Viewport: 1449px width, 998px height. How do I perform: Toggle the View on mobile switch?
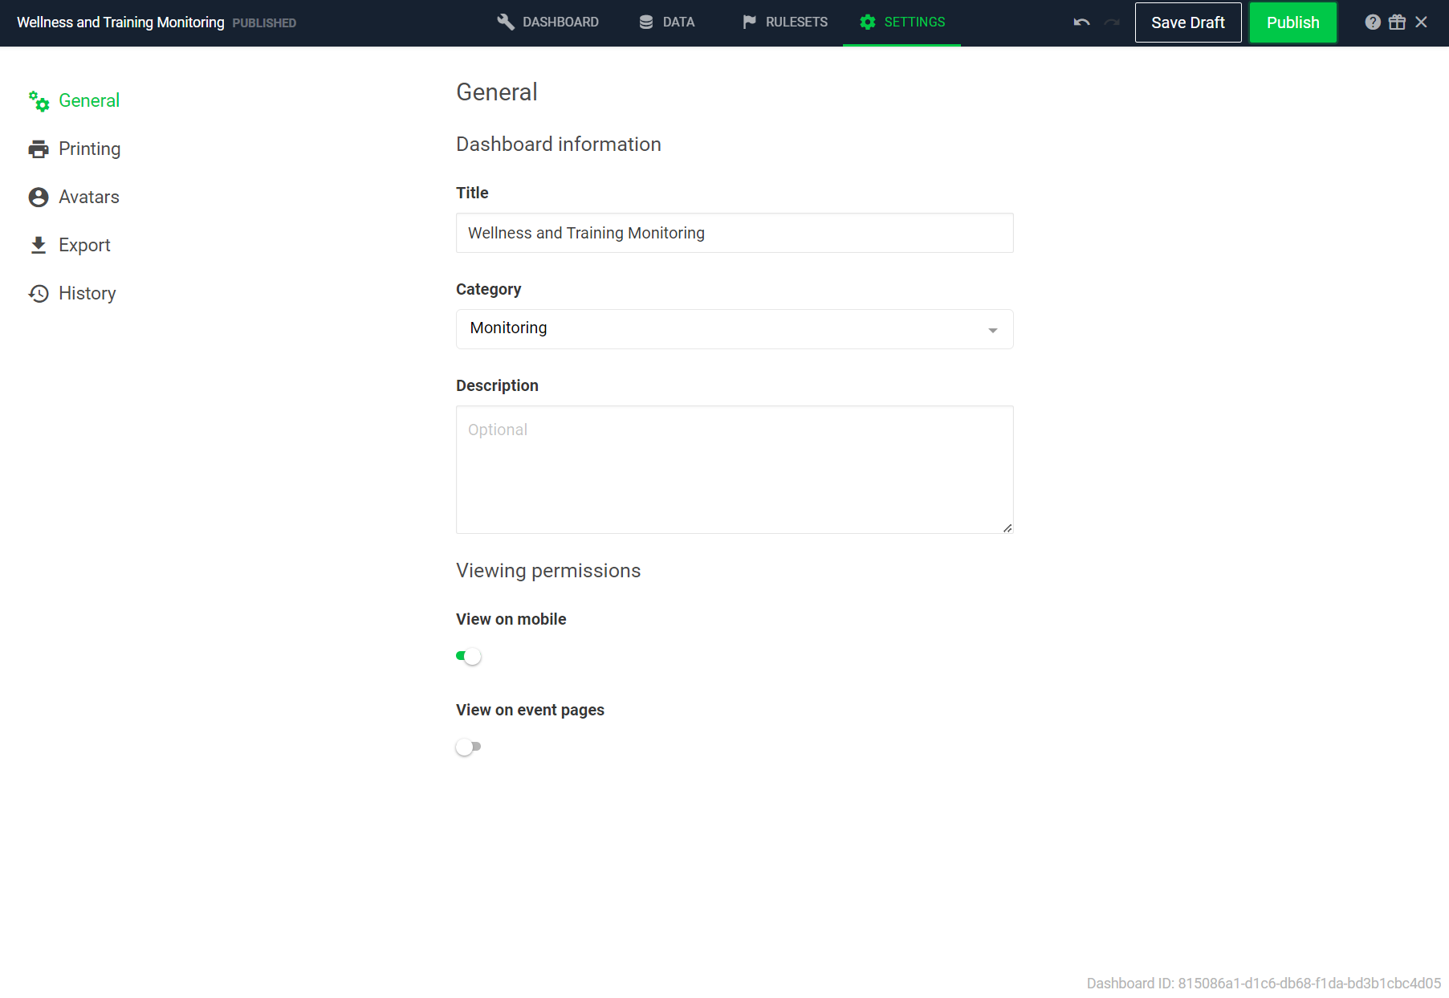pos(469,657)
